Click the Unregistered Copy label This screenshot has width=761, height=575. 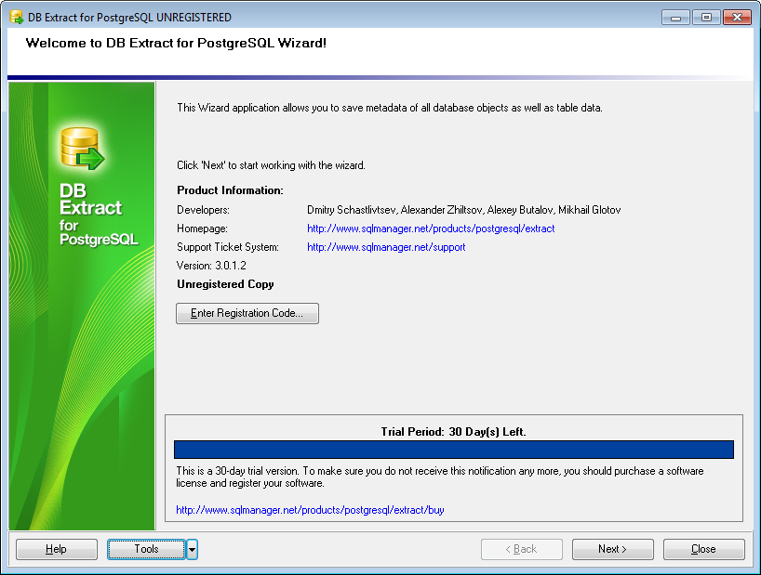pos(225,284)
